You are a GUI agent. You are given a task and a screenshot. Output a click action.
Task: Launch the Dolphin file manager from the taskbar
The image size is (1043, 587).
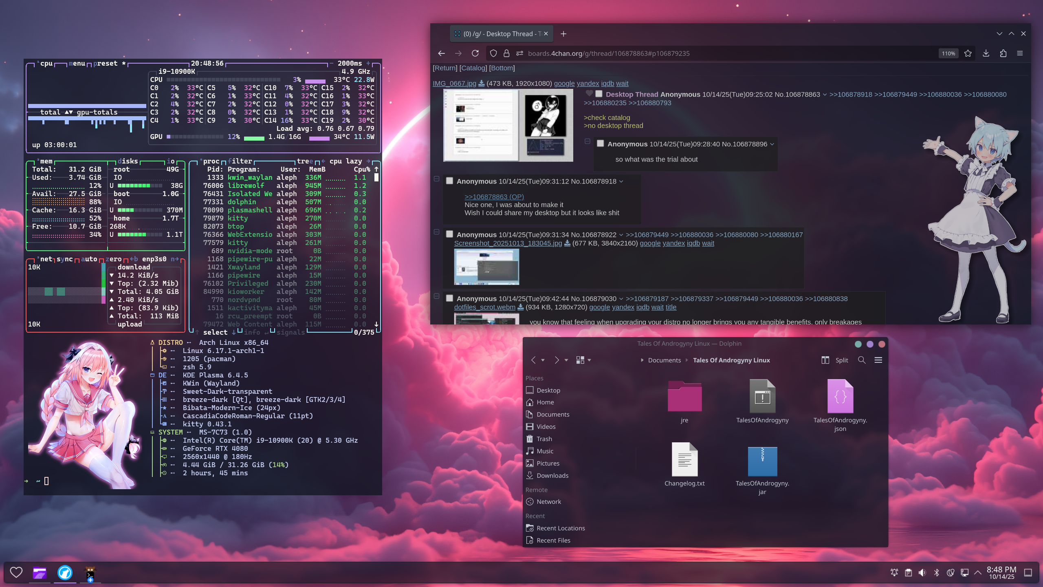(x=40, y=573)
